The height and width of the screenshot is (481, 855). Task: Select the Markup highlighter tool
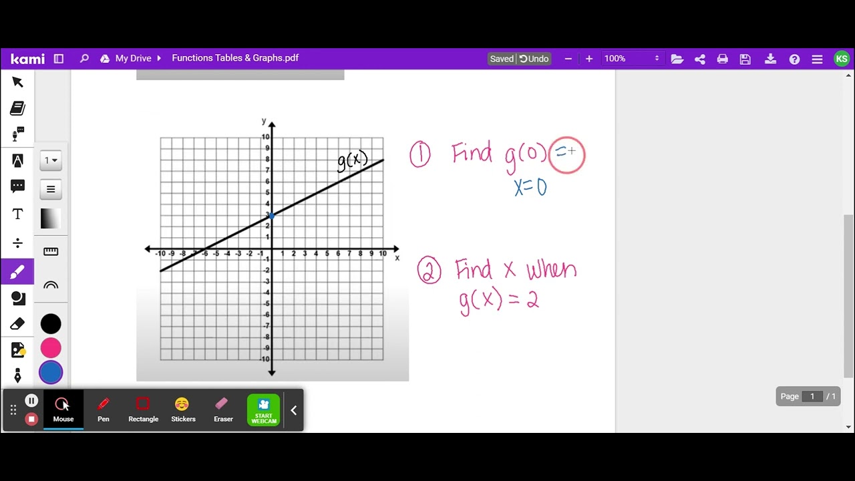pyautogui.click(x=17, y=161)
